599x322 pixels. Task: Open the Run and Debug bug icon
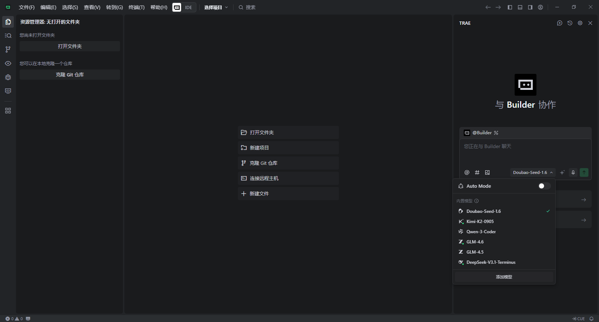[x=8, y=77]
